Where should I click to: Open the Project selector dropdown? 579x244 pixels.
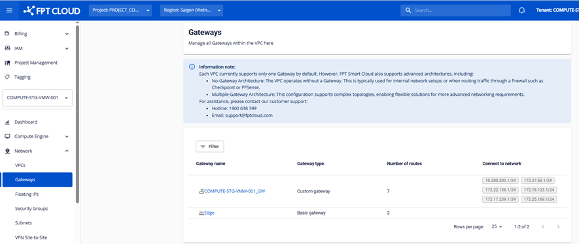pyautogui.click(x=120, y=10)
